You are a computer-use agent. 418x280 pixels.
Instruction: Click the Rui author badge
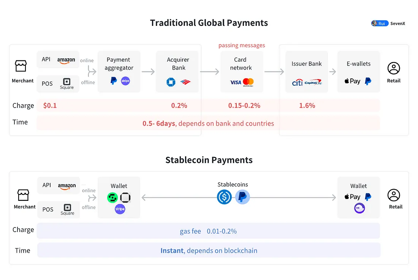coord(380,23)
